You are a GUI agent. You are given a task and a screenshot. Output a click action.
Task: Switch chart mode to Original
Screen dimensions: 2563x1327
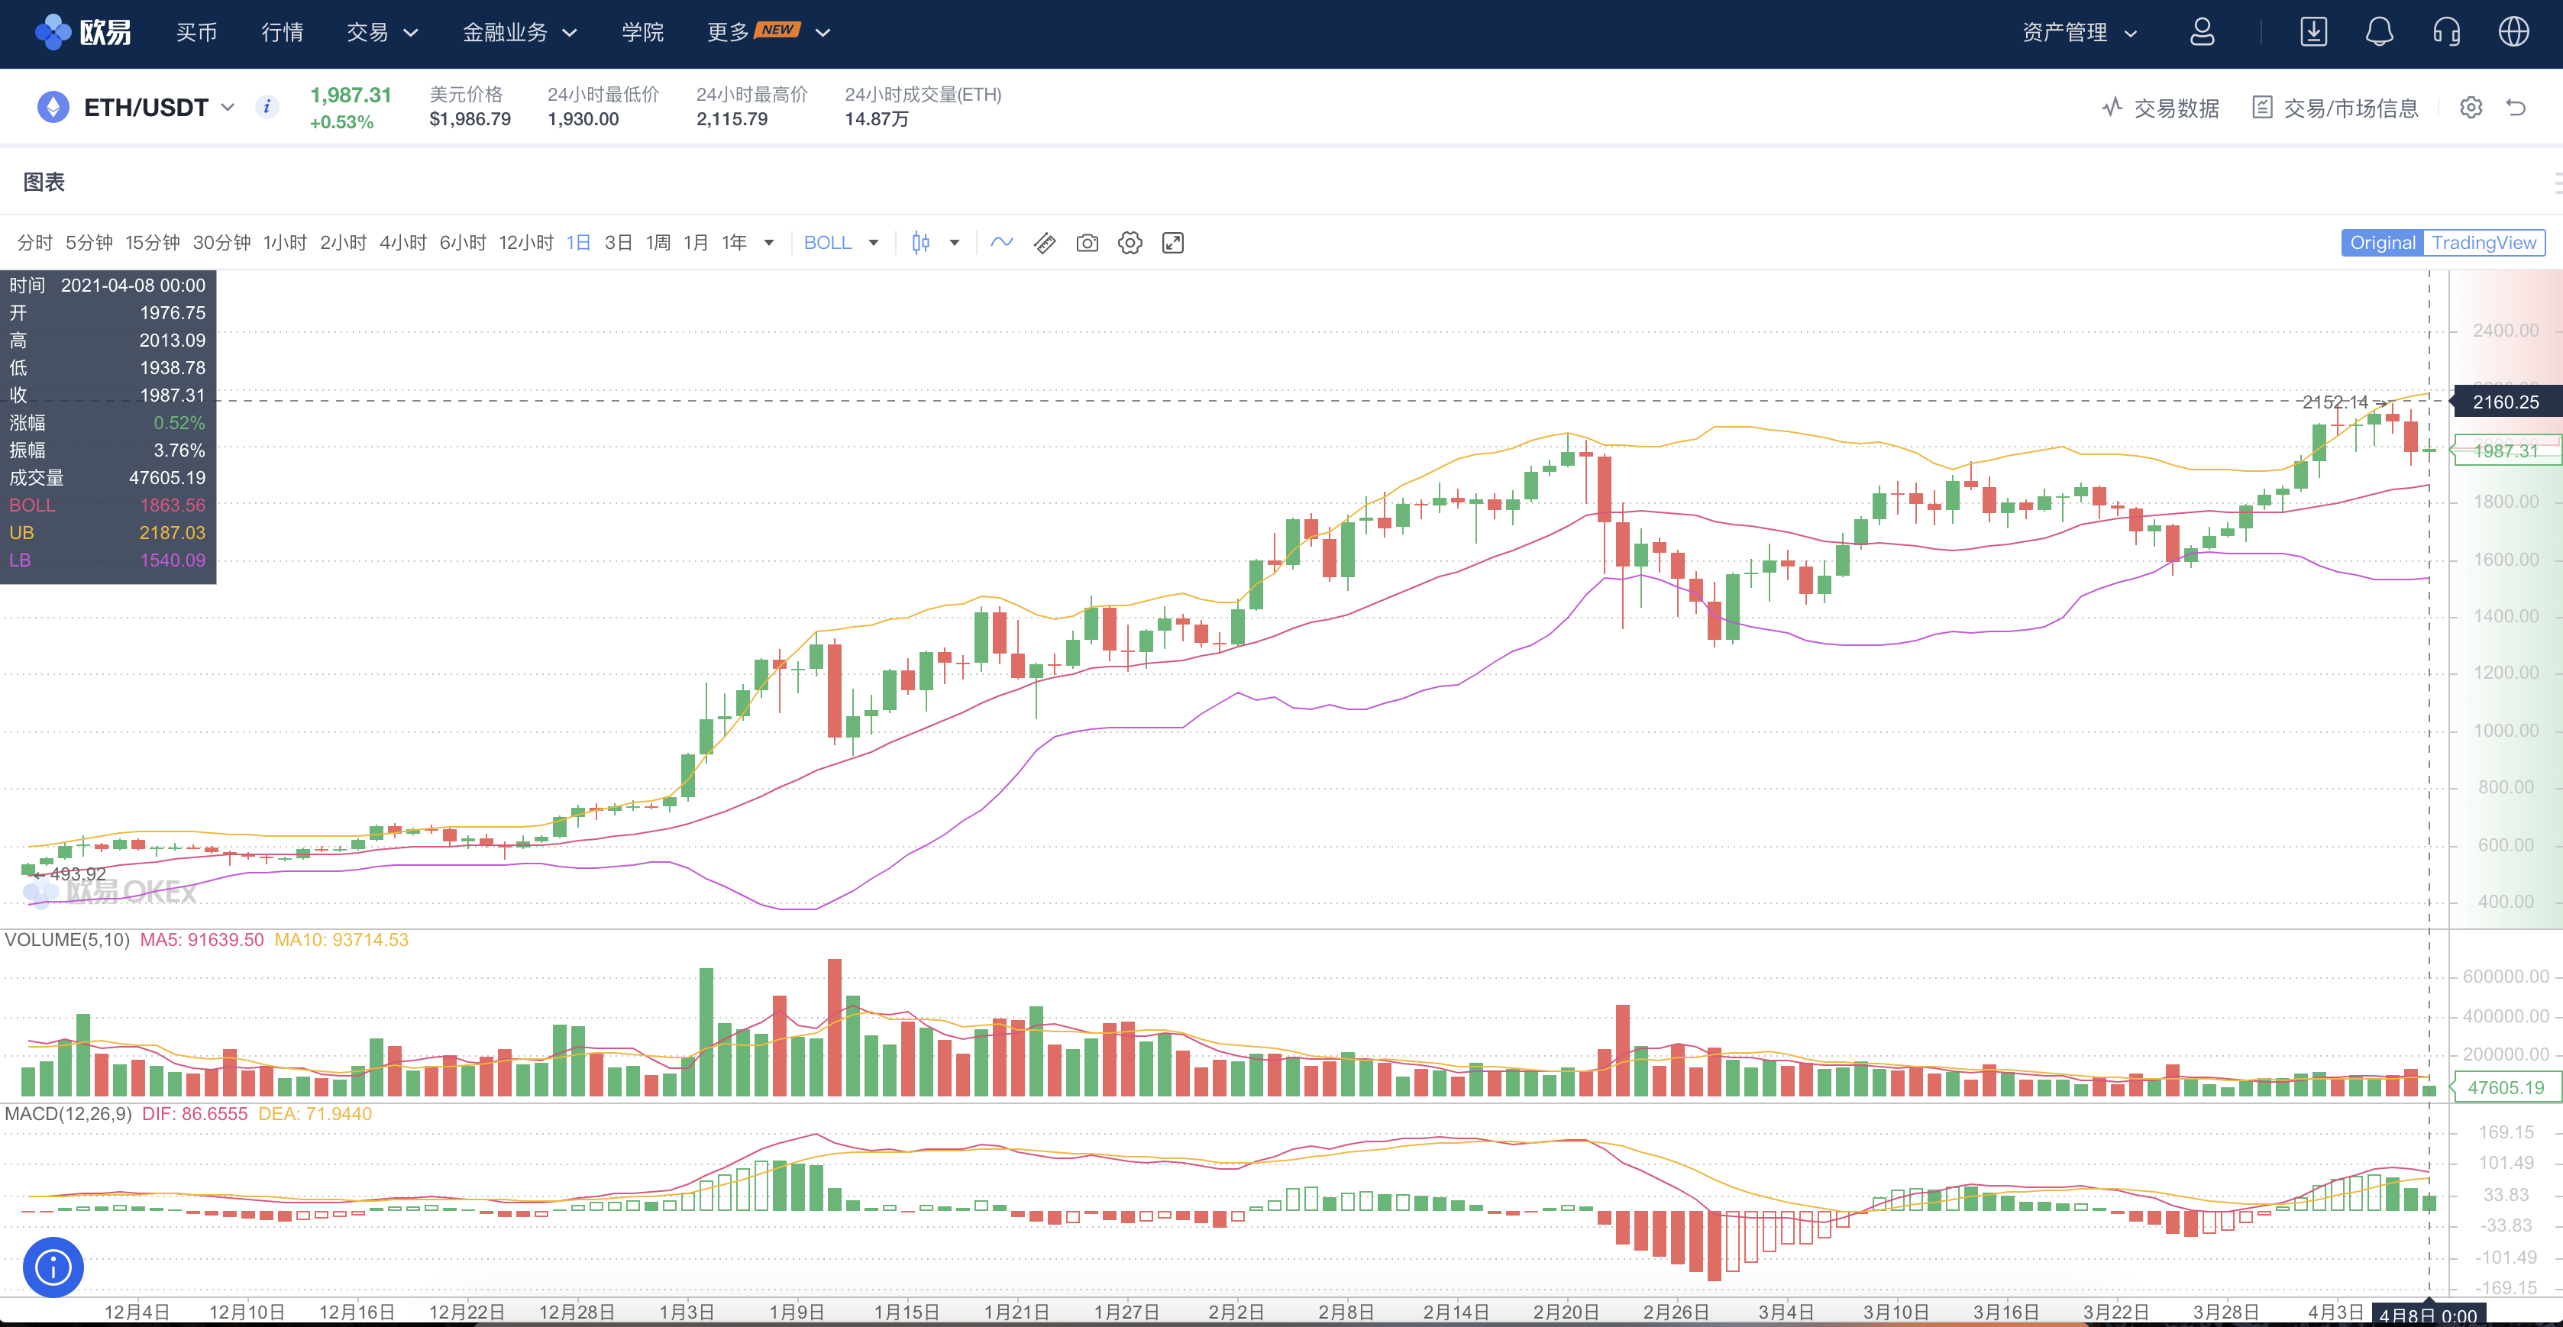2382,243
